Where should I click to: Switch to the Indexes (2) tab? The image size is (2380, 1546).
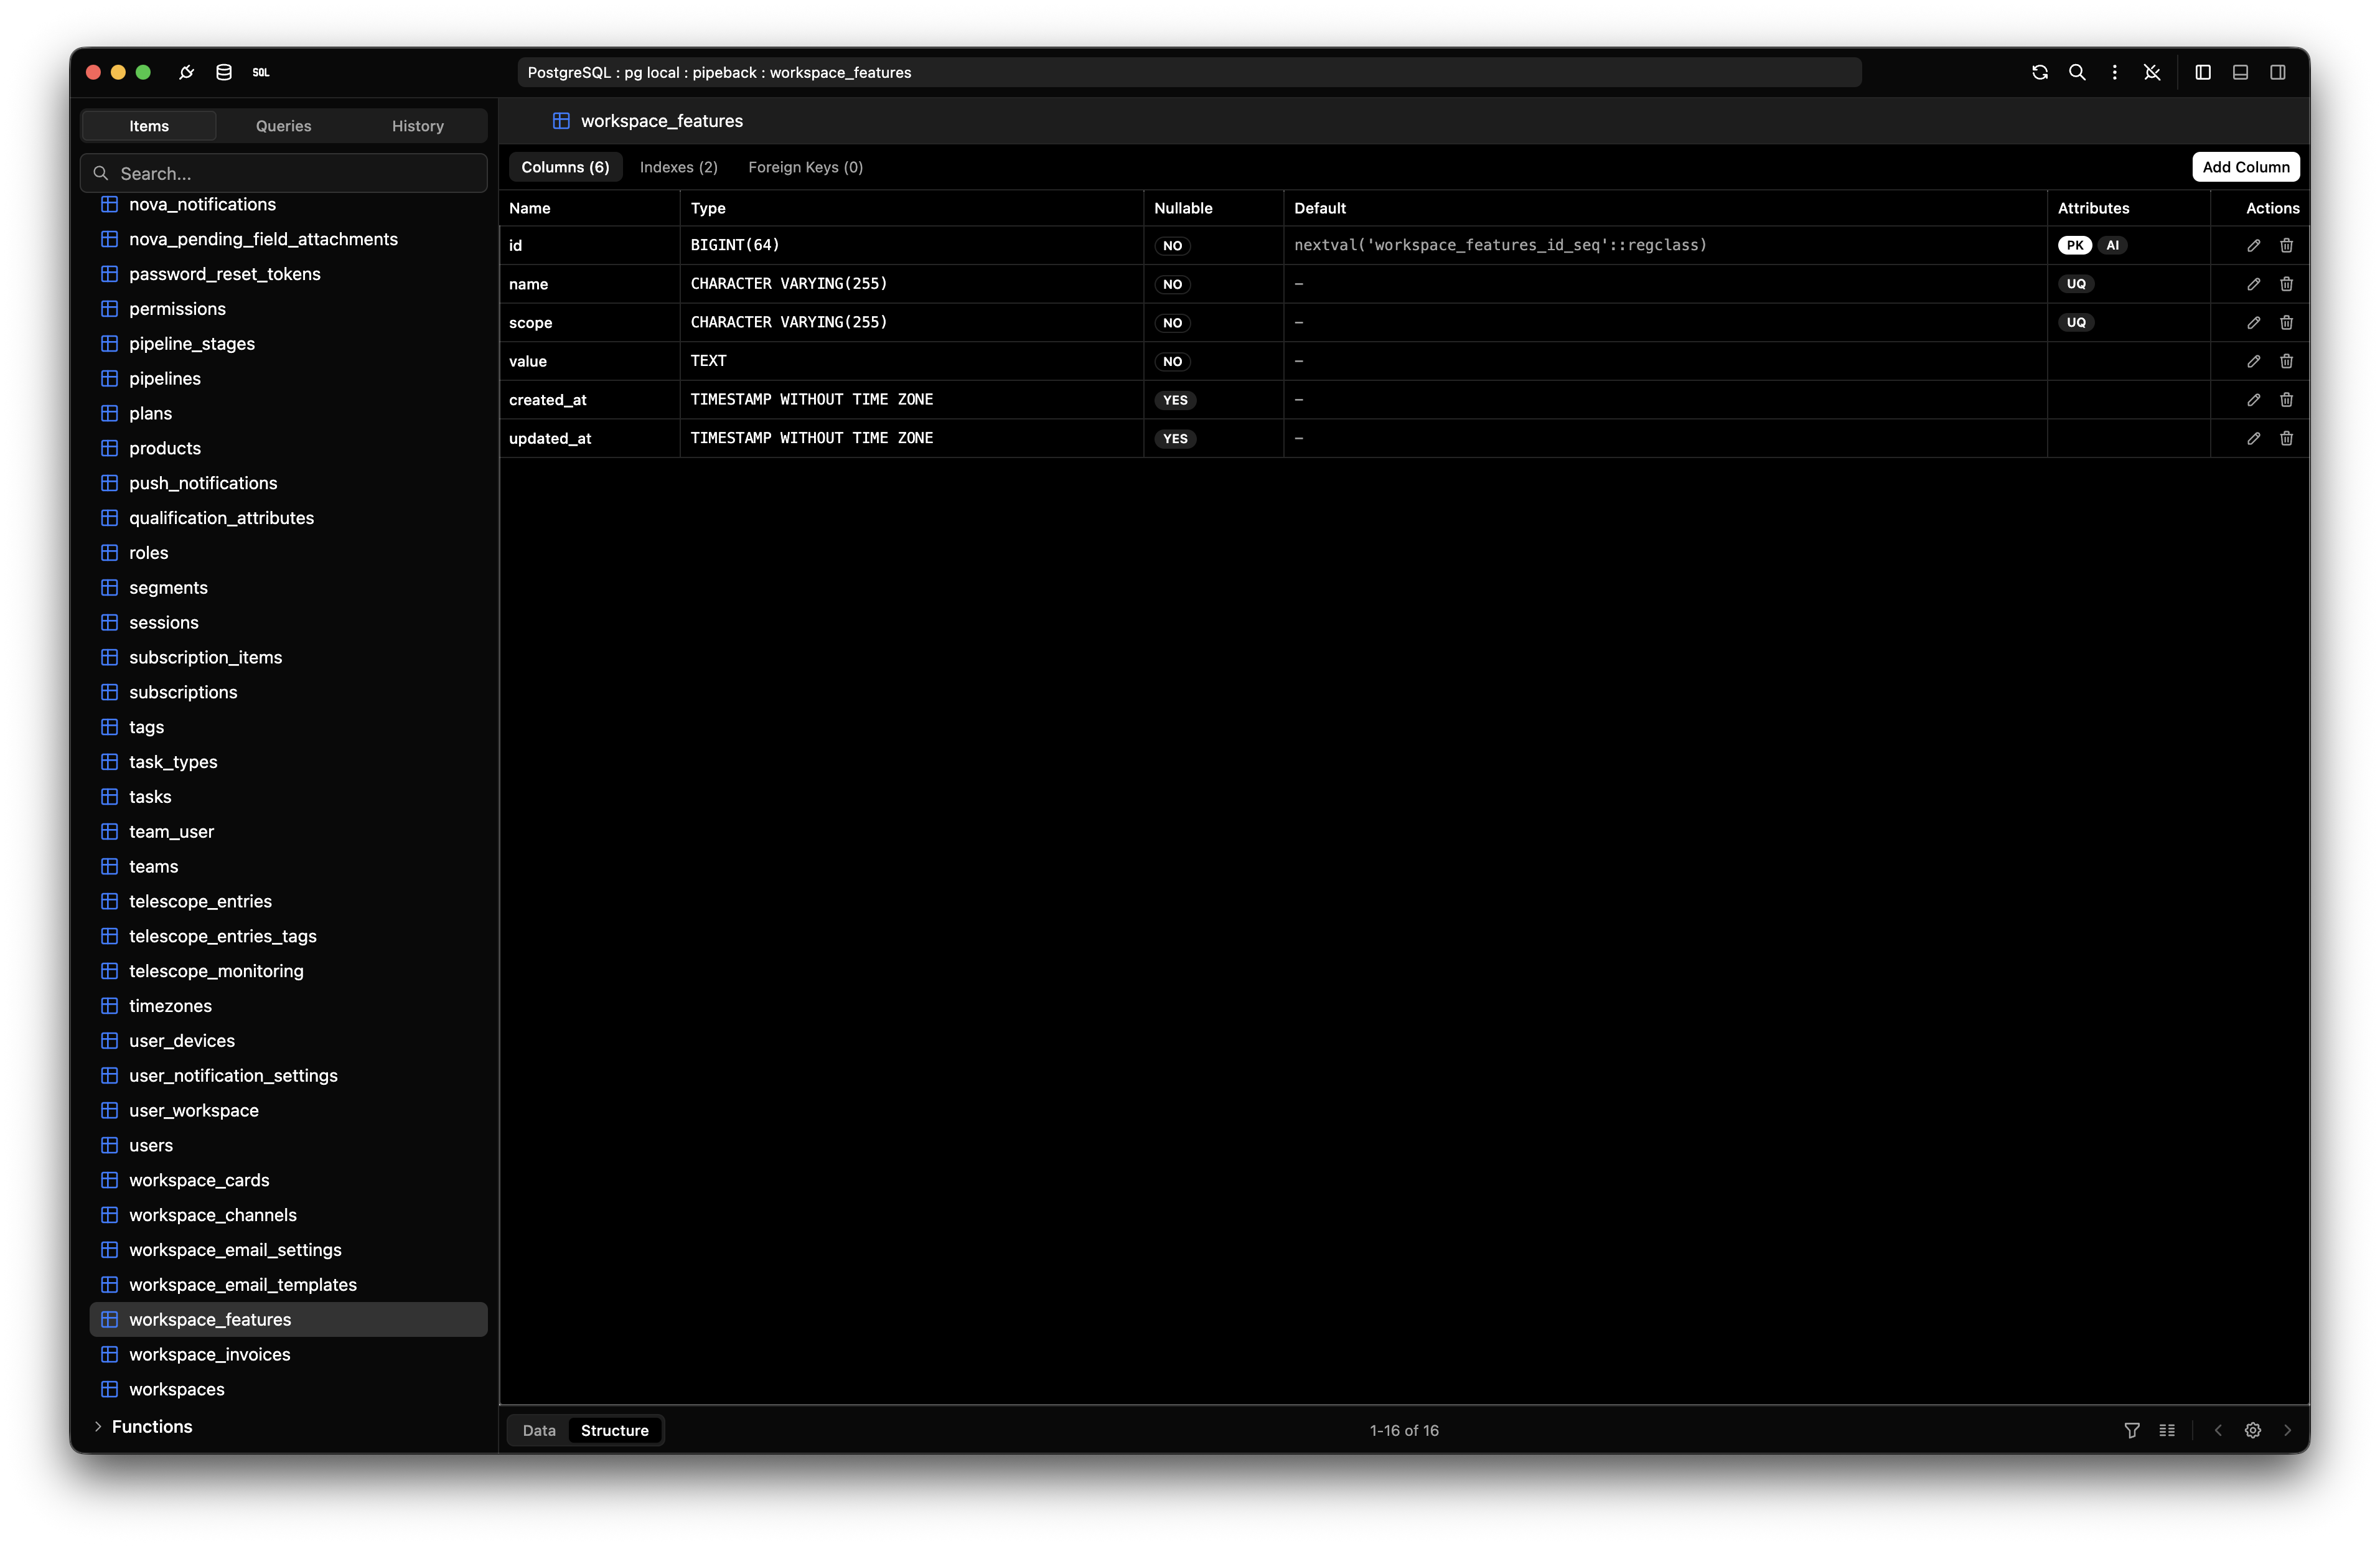coord(678,167)
